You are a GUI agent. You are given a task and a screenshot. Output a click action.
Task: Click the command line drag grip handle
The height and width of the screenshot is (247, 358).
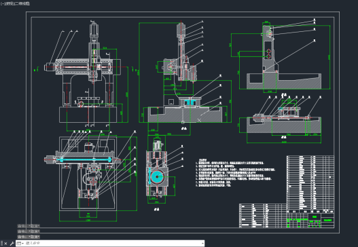(x=2, y=244)
